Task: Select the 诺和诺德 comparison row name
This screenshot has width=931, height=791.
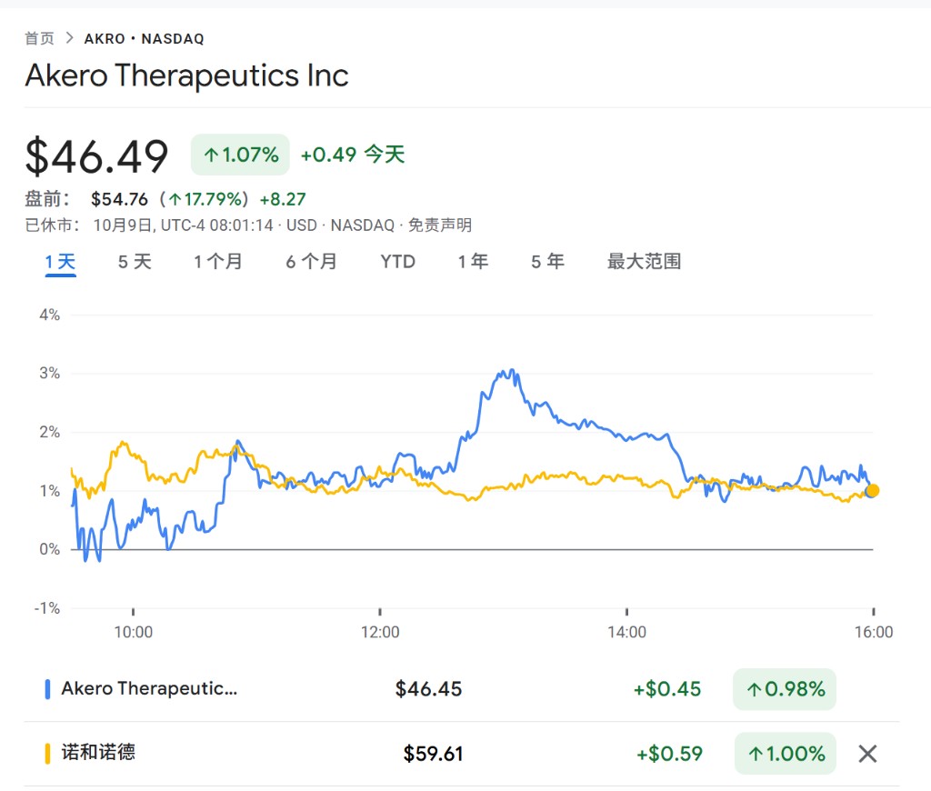Action: [x=98, y=753]
